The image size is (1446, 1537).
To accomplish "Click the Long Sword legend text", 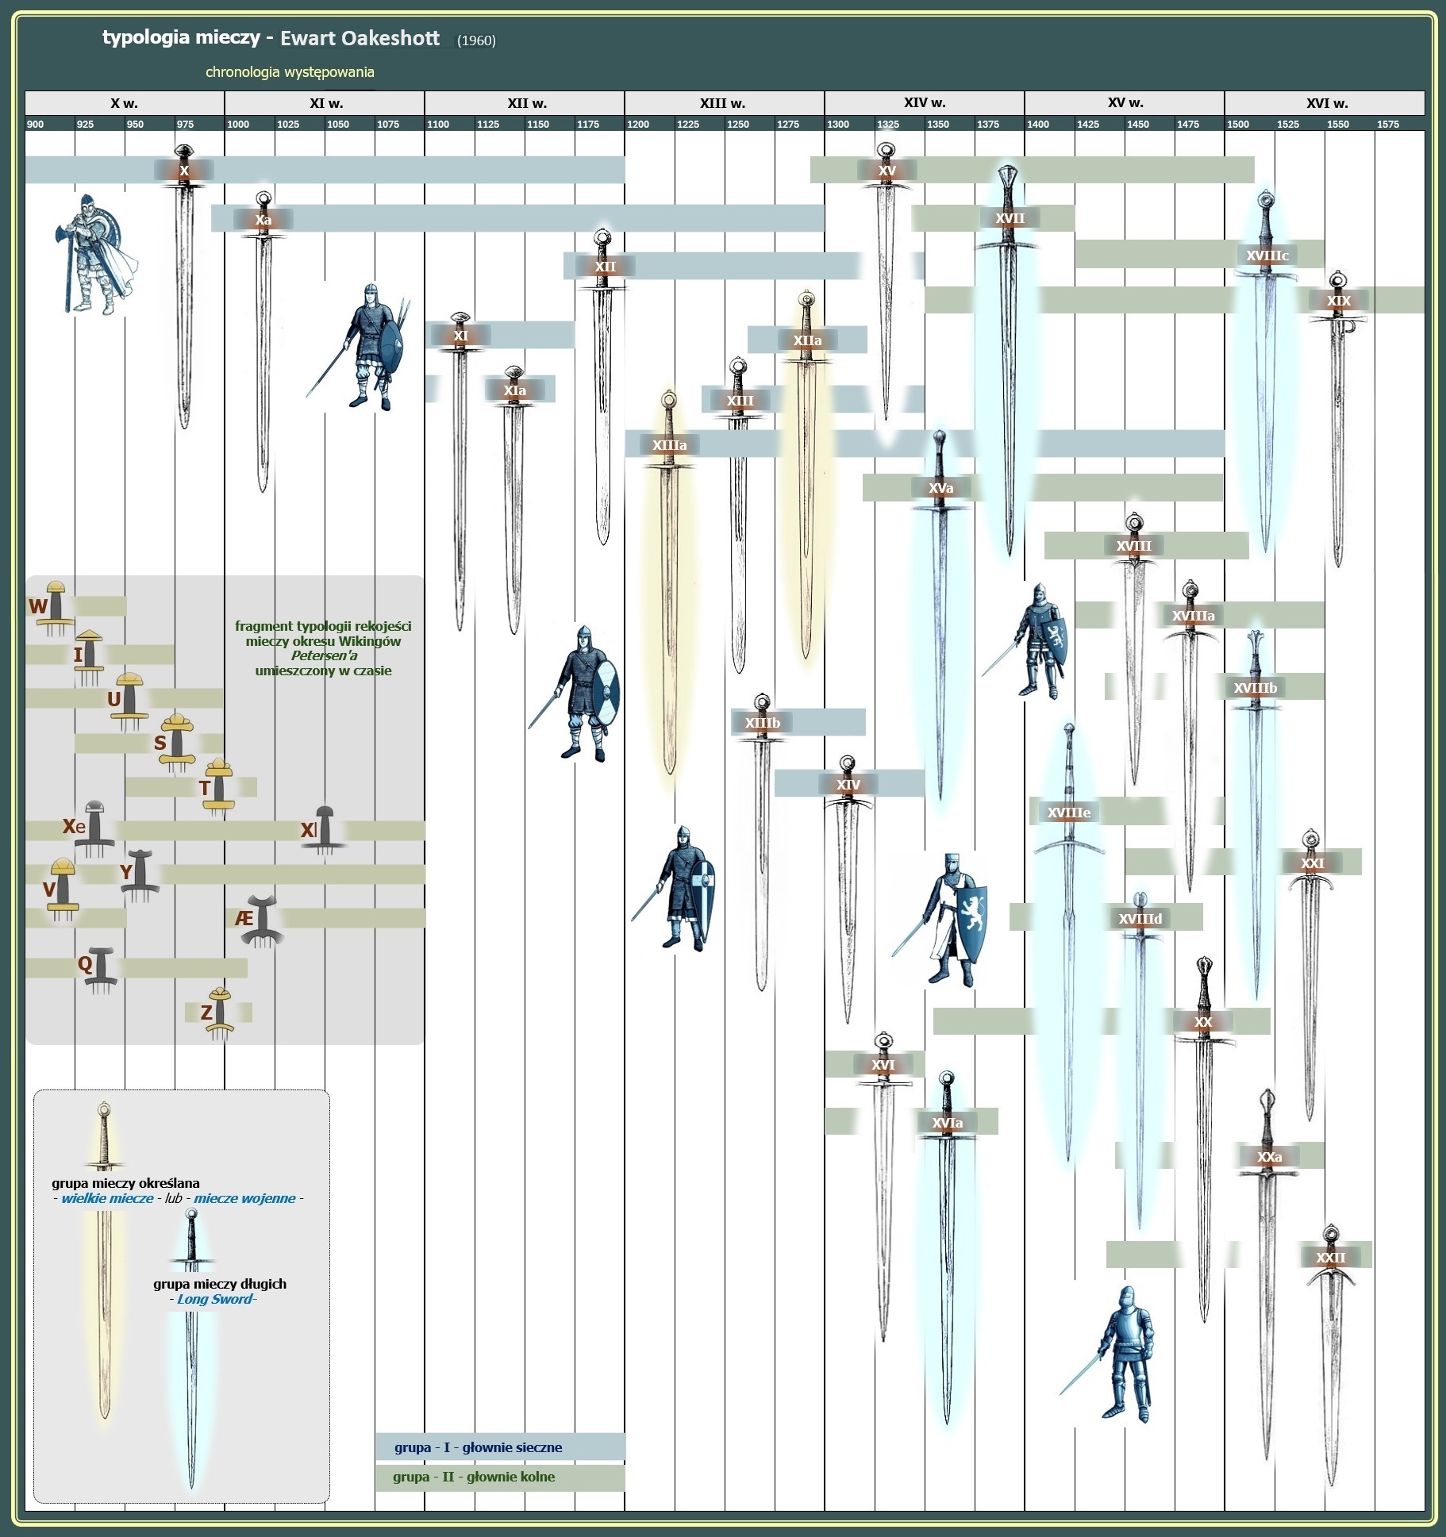I will pyautogui.click(x=214, y=1299).
